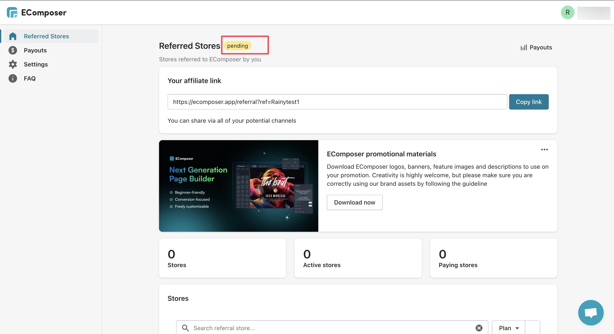This screenshot has width=614, height=334.
Task: Click the Payouts dollar icon in sidebar
Action: (x=13, y=50)
